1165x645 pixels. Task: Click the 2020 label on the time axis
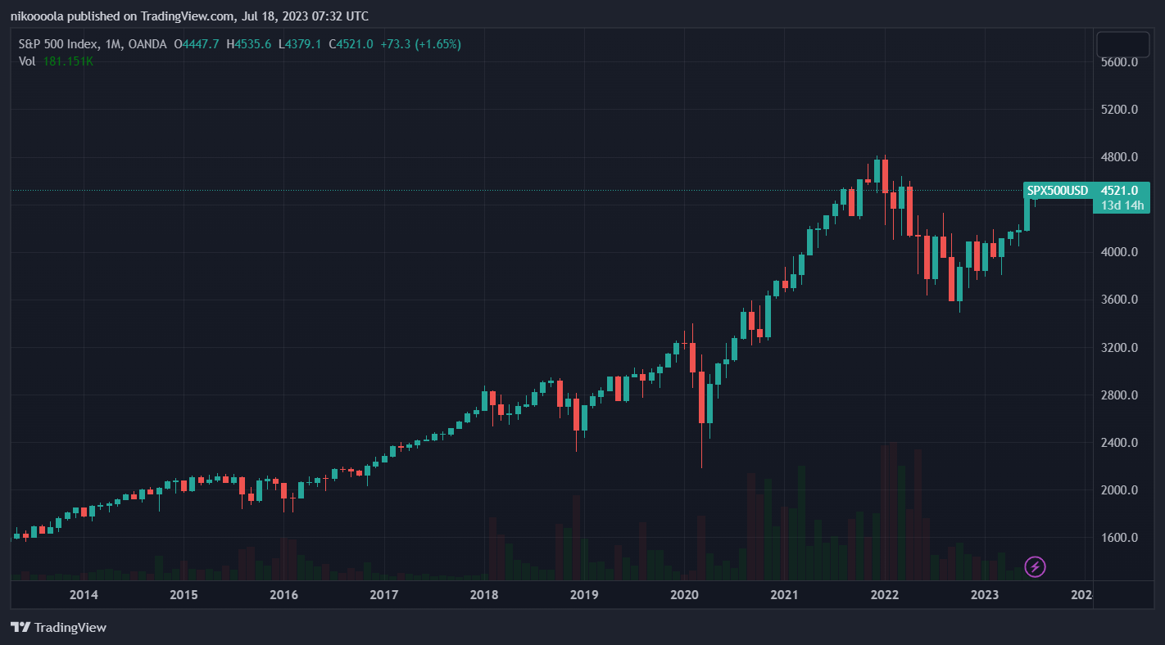[x=684, y=595]
